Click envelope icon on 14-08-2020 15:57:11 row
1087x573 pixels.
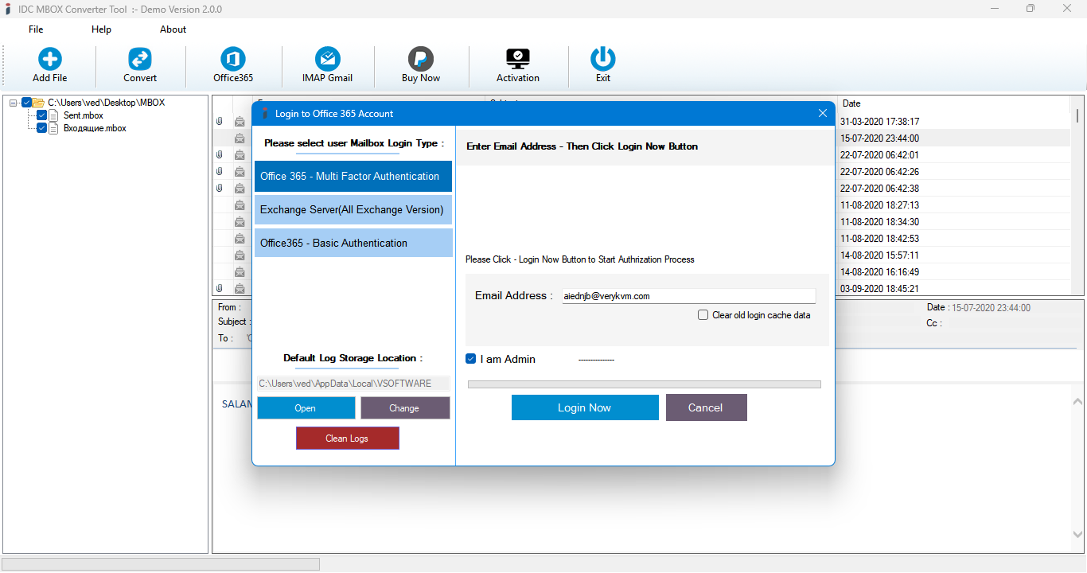(240, 255)
